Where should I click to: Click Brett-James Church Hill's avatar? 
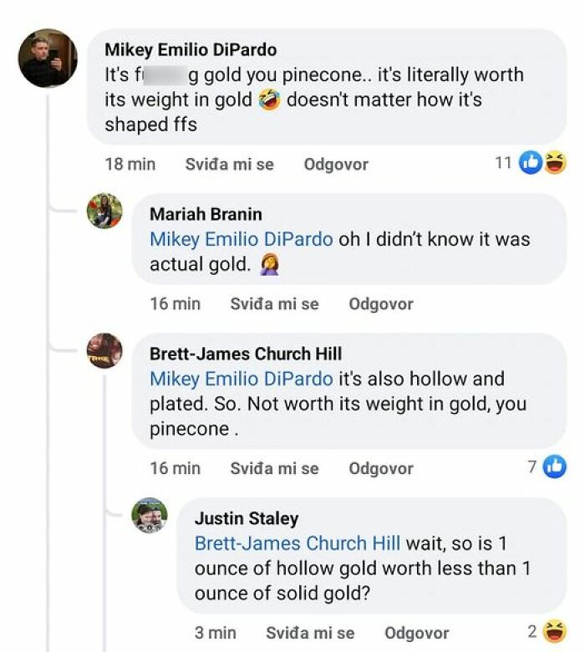[104, 350]
